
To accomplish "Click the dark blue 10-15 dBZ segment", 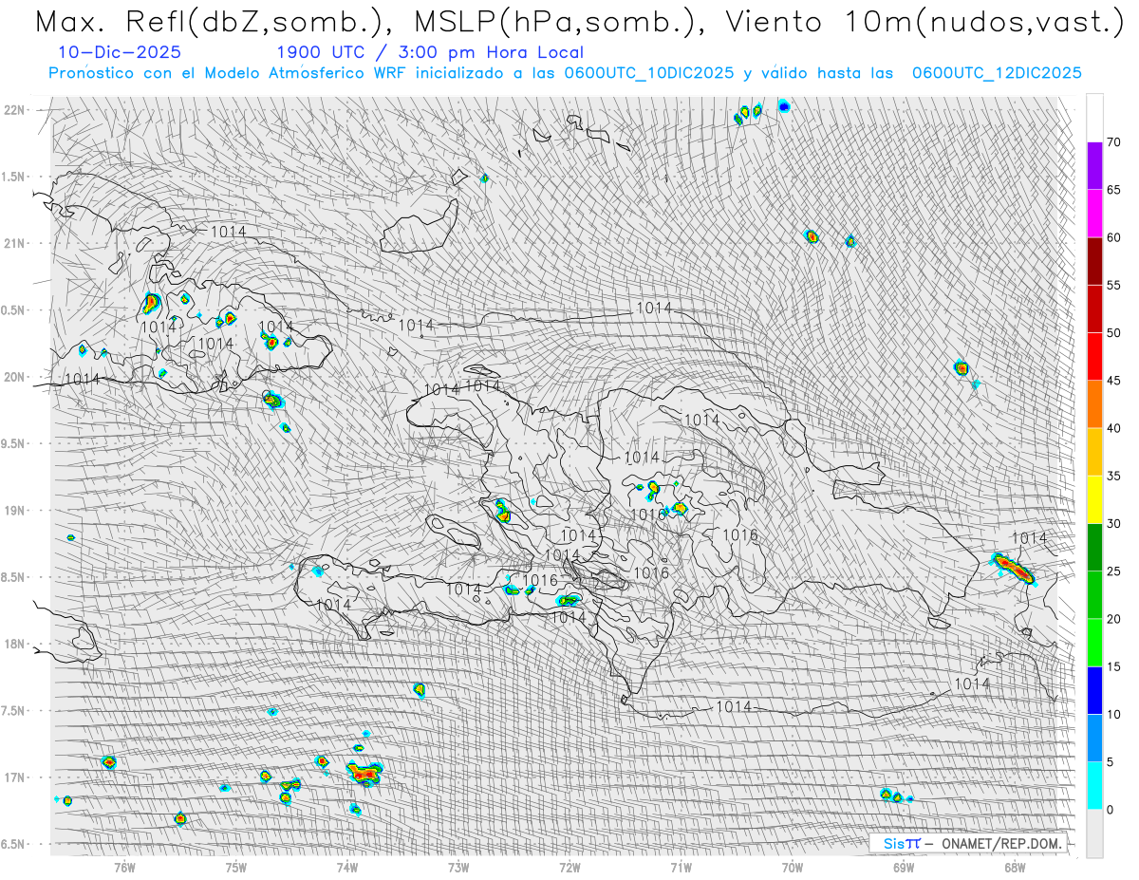I will (x=1094, y=690).
